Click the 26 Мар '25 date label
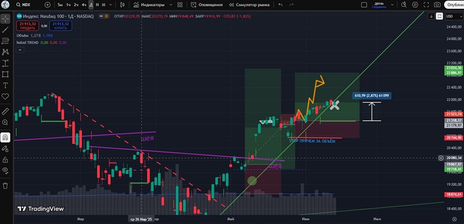The image size is (464, 224). click(x=141, y=219)
